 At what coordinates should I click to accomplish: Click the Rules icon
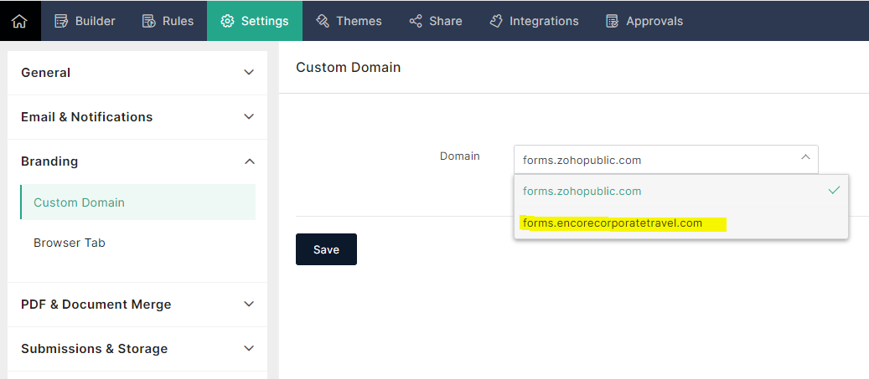[x=148, y=21]
